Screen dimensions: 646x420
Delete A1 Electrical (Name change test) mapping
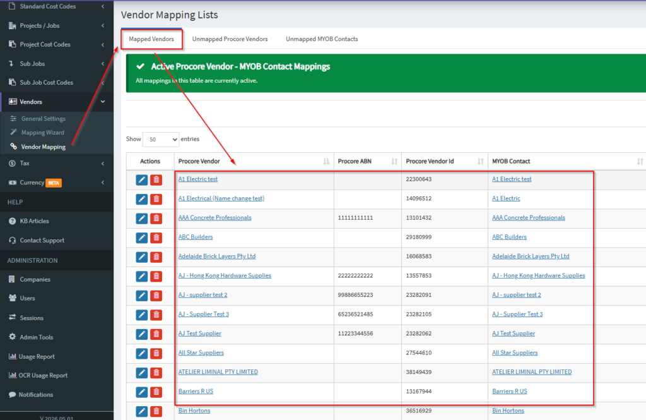(x=156, y=200)
